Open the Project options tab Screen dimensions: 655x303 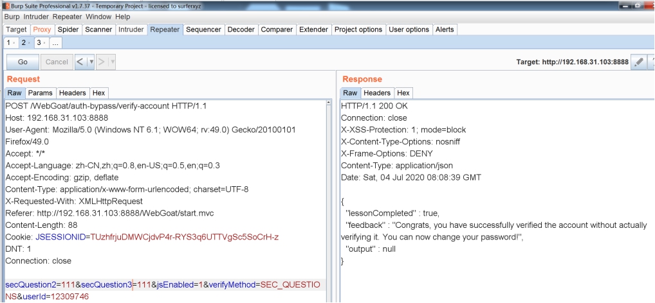[x=358, y=30]
